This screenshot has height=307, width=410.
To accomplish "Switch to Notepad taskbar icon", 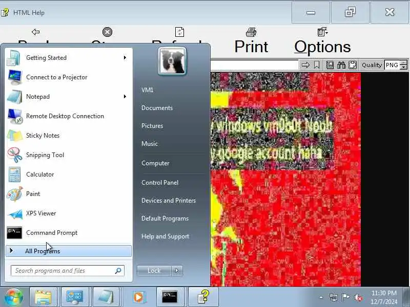I will coord(107,297).
